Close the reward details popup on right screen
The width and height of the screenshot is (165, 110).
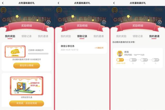160,22
